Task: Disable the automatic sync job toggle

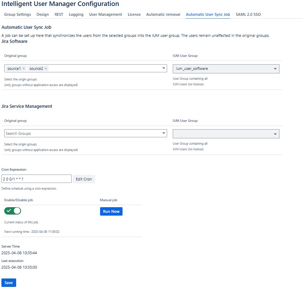Action: click(x=13, y=211)
